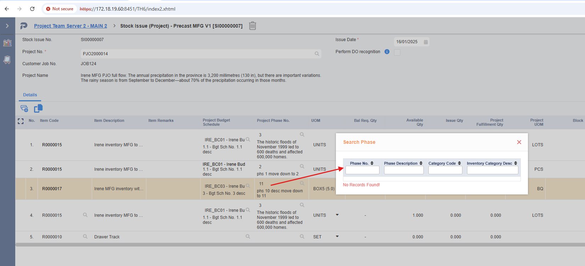Reload the page with the refresh icon
This screenshot has width=585, height=266.
[x=32, y=9]
